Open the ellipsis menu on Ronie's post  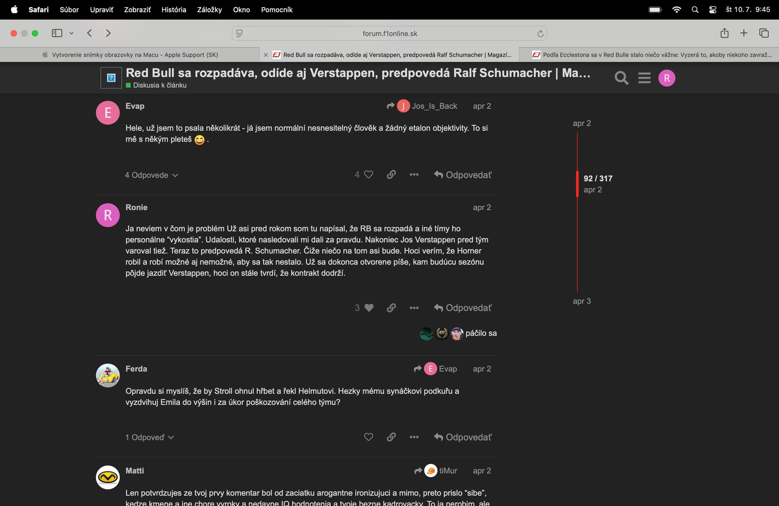(414, 308)
